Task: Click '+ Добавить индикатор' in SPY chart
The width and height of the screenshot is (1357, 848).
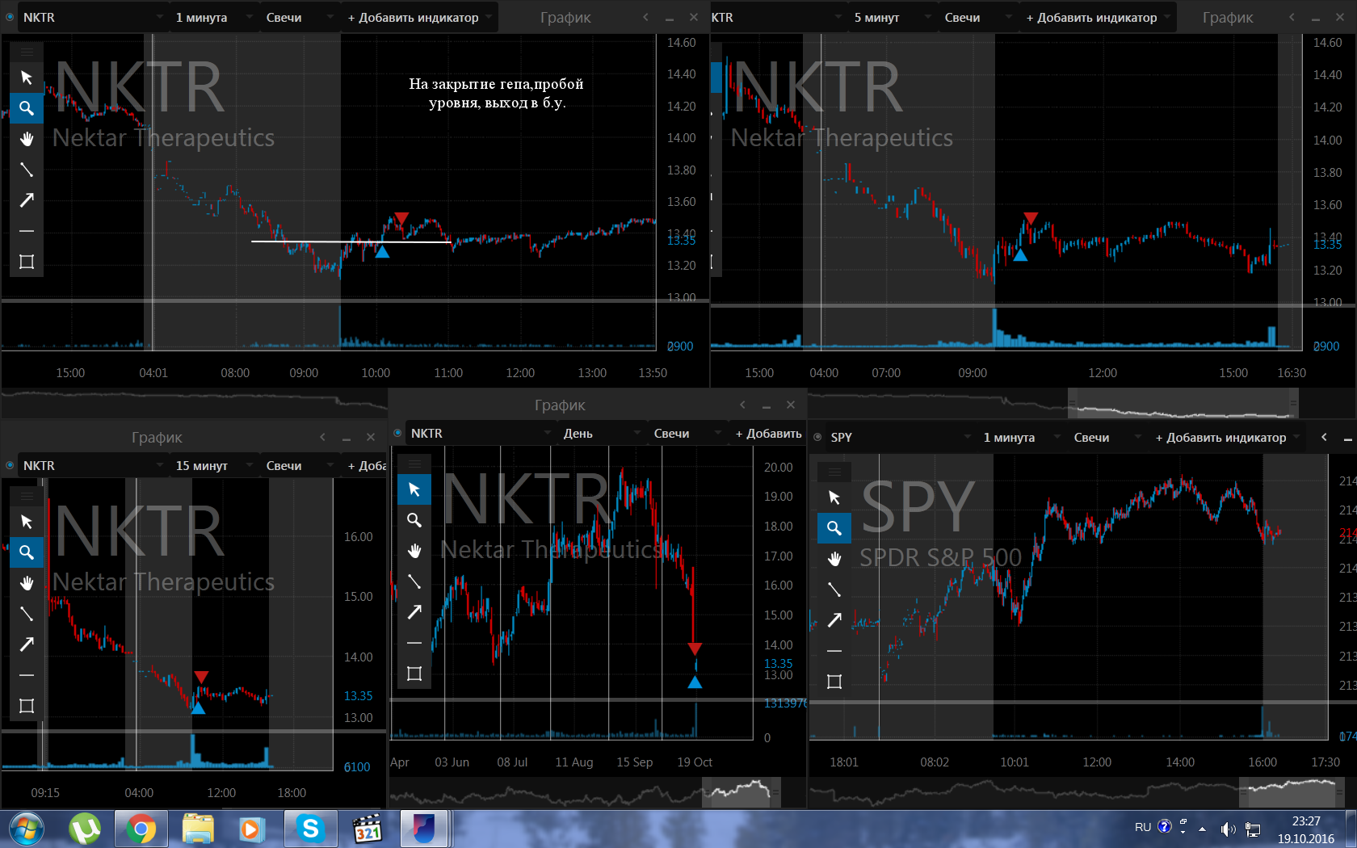Action: pyautogui.click(x=1227, y=437)
